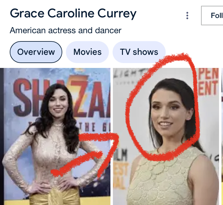This screenshot has width=223, height=205.
Task: Open the photo with cream scalloped dress
Action: coord(166,136)
